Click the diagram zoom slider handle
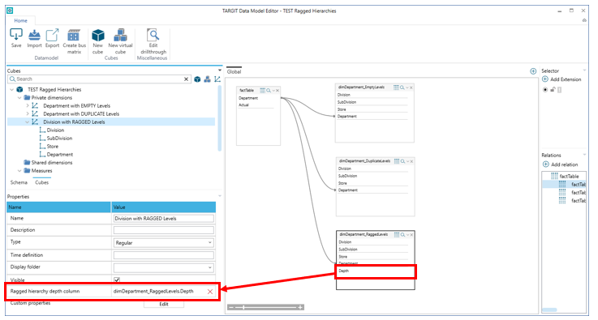 click(243, 307)
